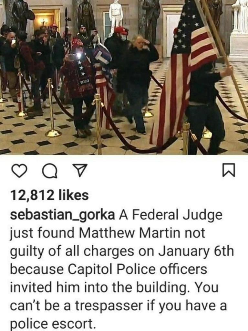View the 12,812 likes list
The width and height of the screenshot is (248, 331).
(x=49, y=195)
